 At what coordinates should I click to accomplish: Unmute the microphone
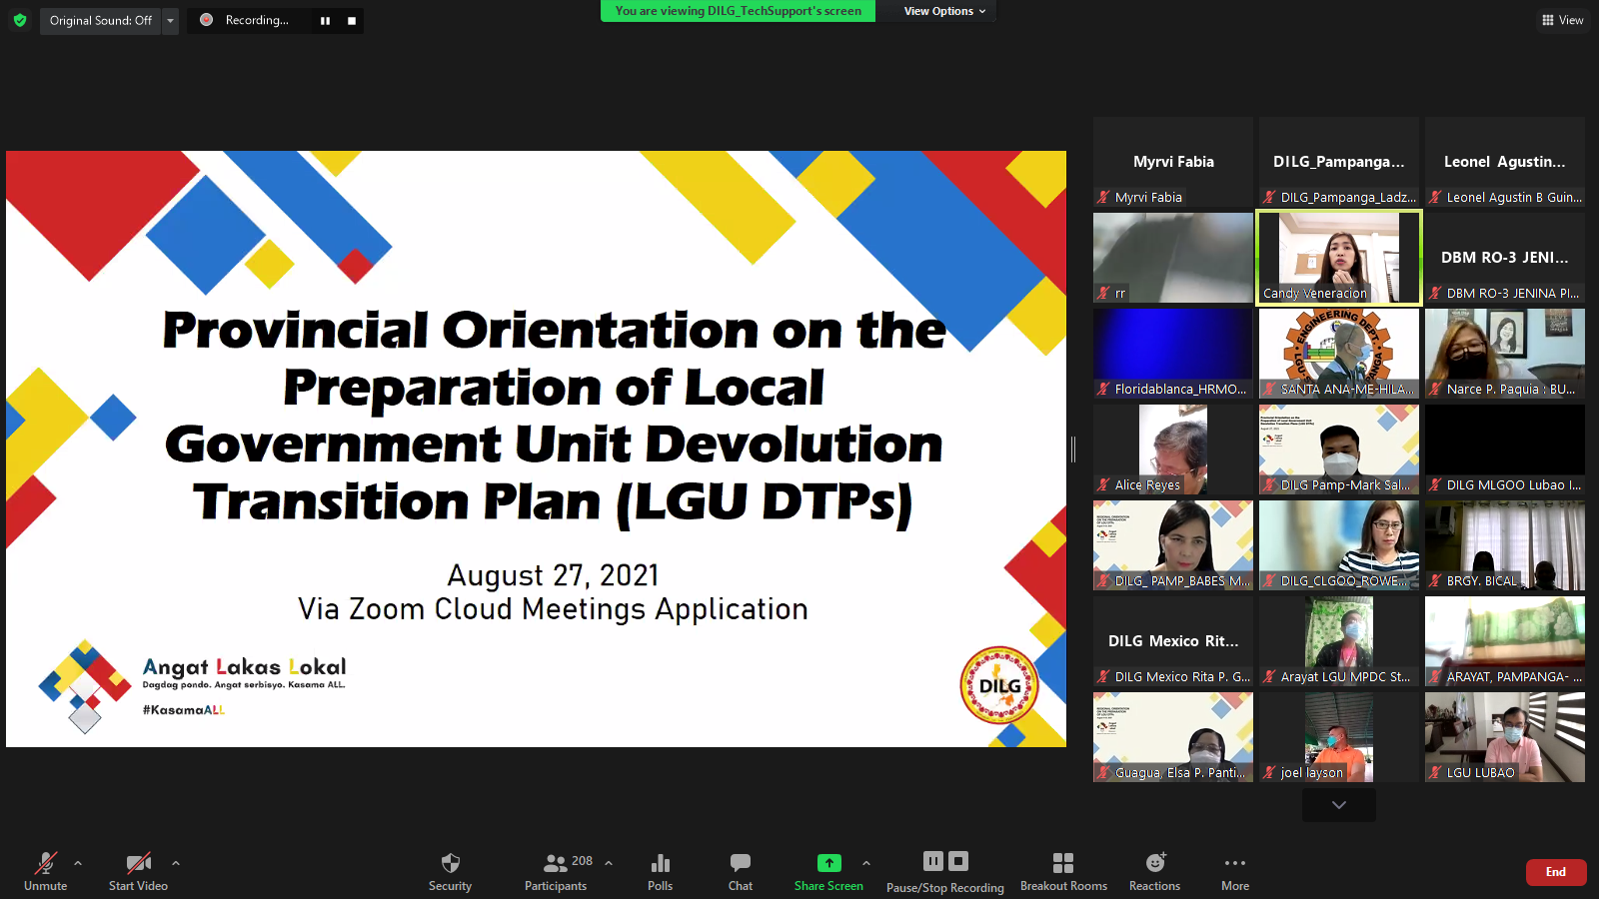46,871
